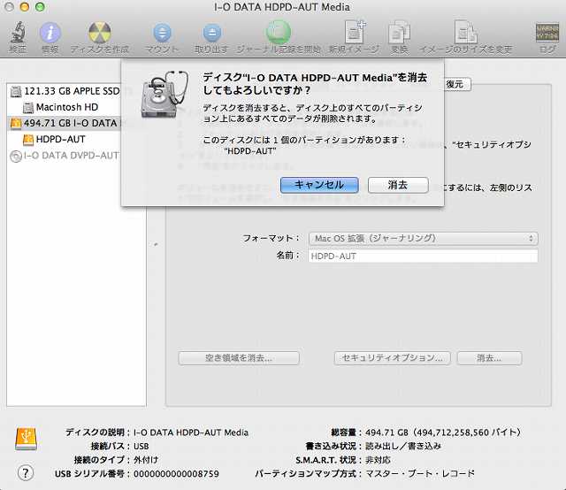Image resolution: width=566 pixels, height=490 pixels.
Task: Click the Burn disc (ディスクを作成) icon
Action: tap(100, 33)
